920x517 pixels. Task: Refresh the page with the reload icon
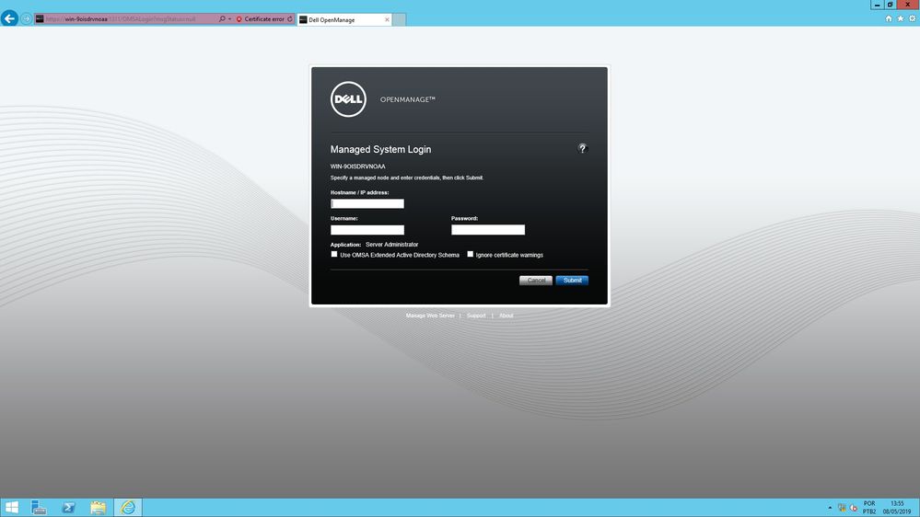[x=290, y=19]
